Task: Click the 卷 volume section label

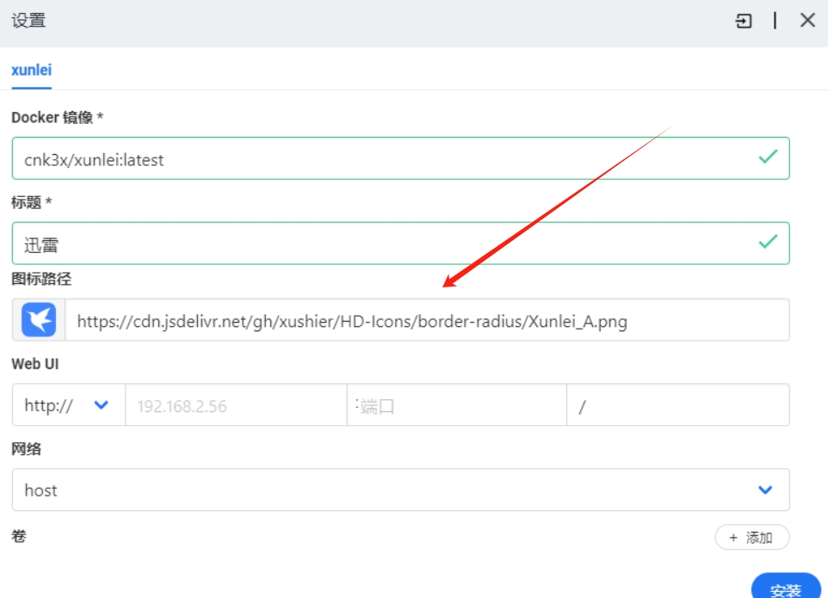Action: [x=19, y=536]
